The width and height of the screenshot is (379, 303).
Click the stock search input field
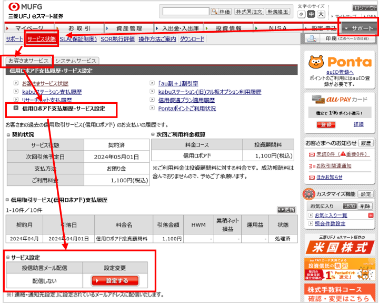186,12
